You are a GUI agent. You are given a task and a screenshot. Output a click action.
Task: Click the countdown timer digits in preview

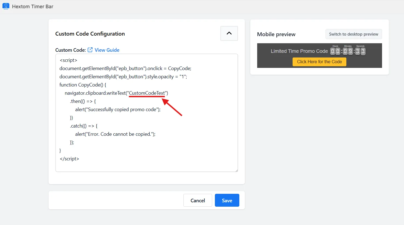click(348, 51)
